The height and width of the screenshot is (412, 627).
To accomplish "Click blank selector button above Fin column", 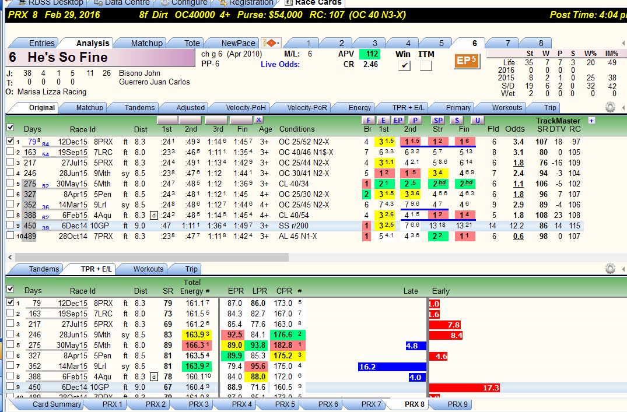I will 241,120.
